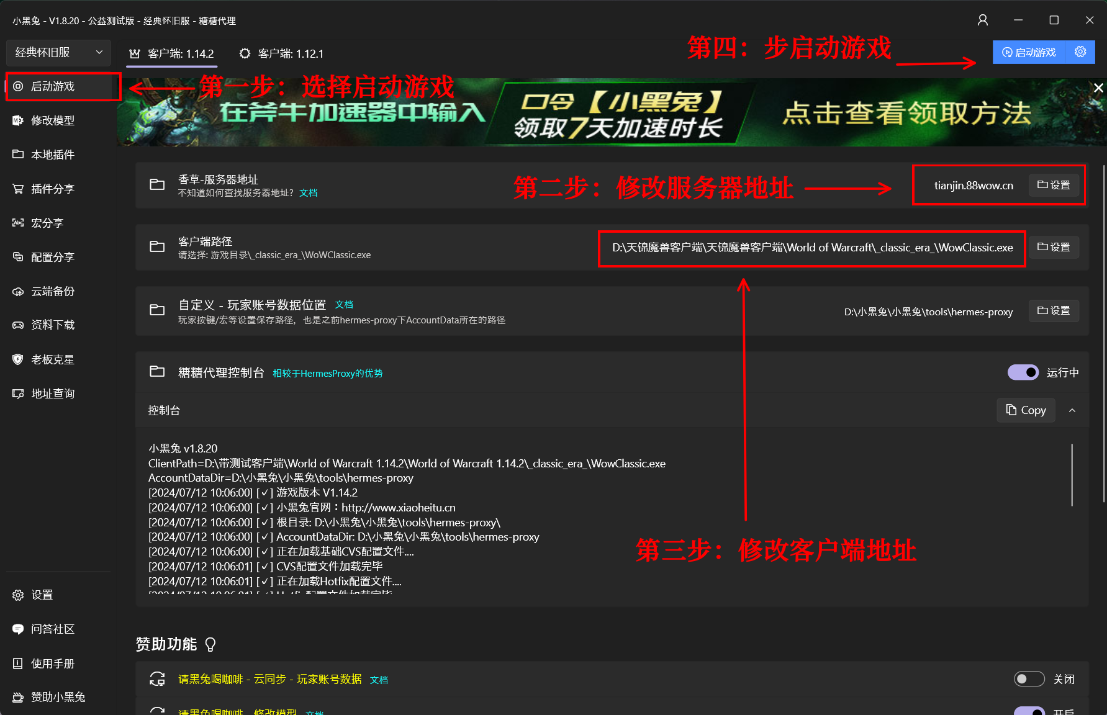Click 设置 button for account data location

point(1054,310)
